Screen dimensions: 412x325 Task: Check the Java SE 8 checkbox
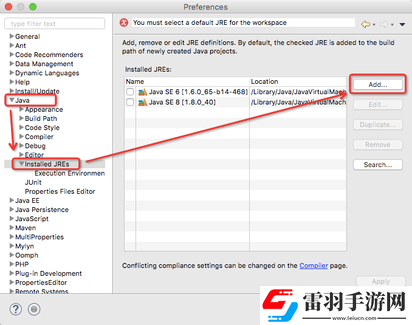[130, 102]
